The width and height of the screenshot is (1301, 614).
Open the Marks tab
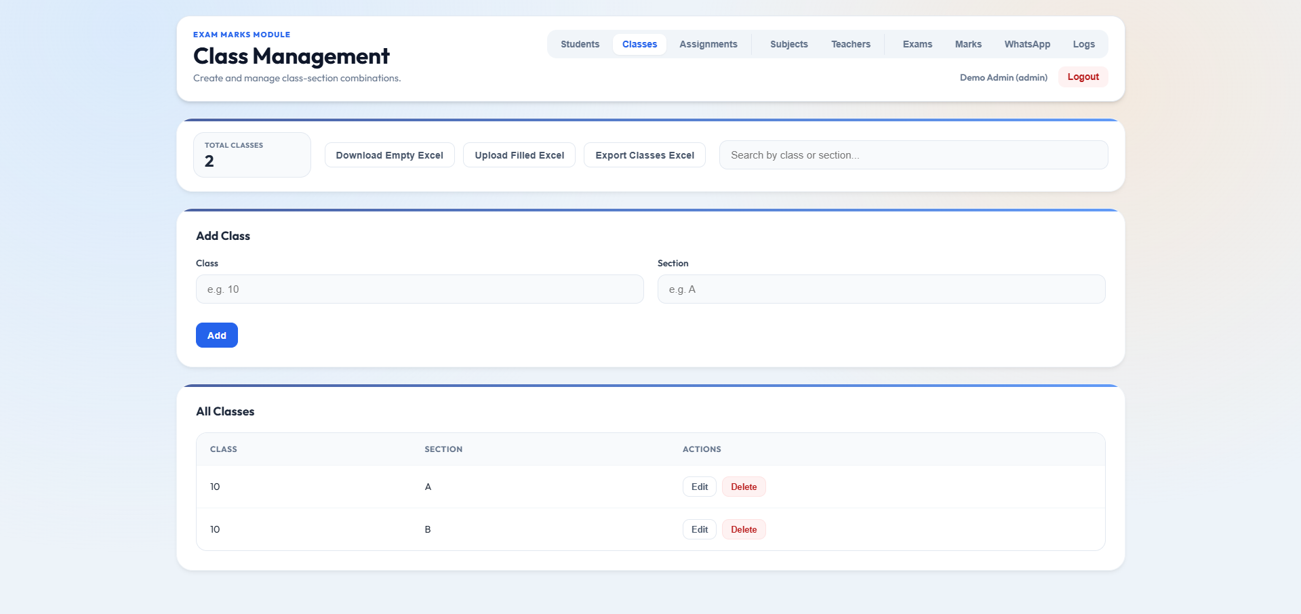(968, 44)
